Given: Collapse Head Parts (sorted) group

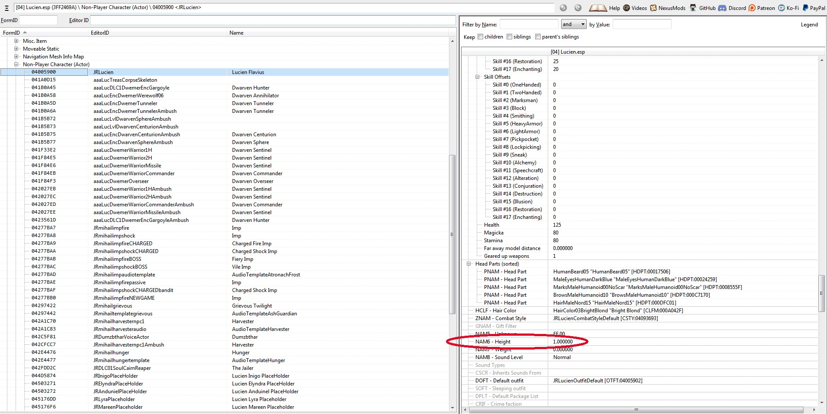Looking at the screenshot, I should click(469, 264).
